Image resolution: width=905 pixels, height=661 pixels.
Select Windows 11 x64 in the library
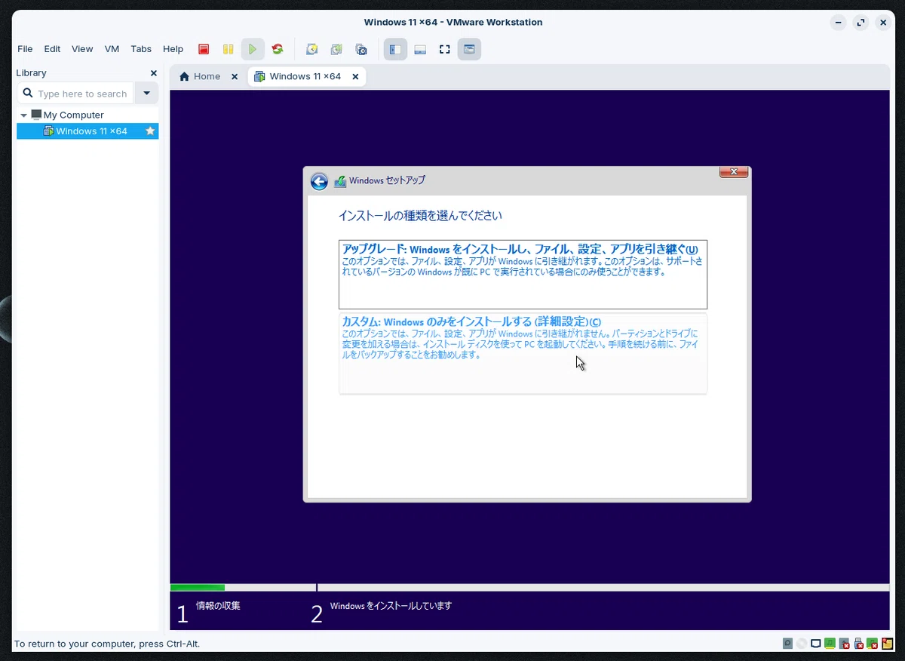point(87,131)
